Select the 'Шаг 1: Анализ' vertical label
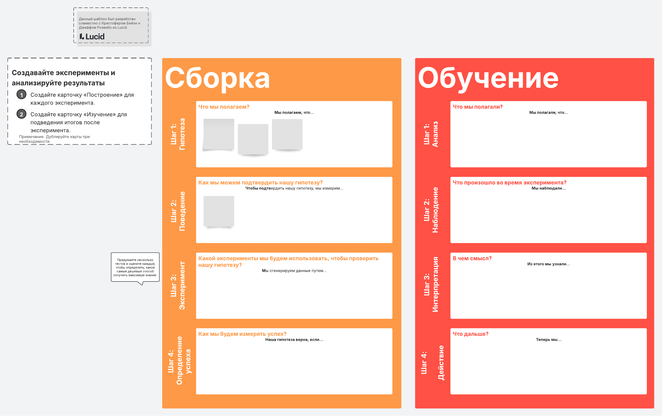The height and width of the screenshot is (416, 662). click(431, 134)
